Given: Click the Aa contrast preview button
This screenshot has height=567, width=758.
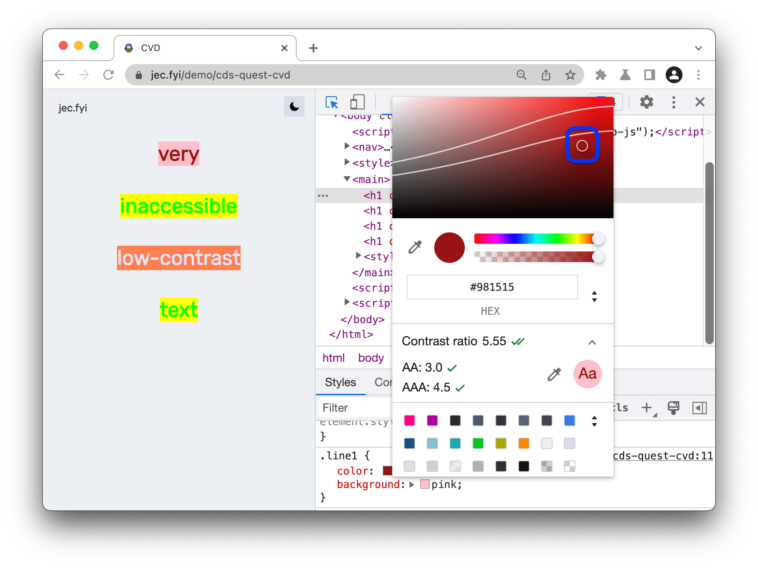Looking at the screenshot, I should [587, 375].
